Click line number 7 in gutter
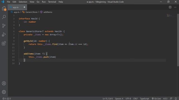The image size is (179, 100). click(x=14, y=34)
